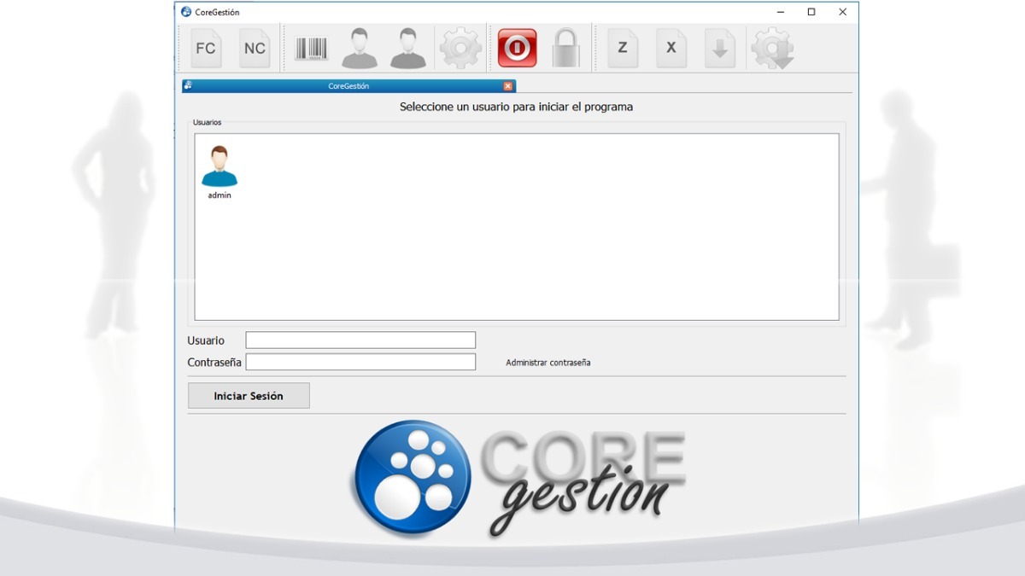Screen dimensions: 1025x576
Task: Click the NC document toolbar icon
Action: (255, 49)
